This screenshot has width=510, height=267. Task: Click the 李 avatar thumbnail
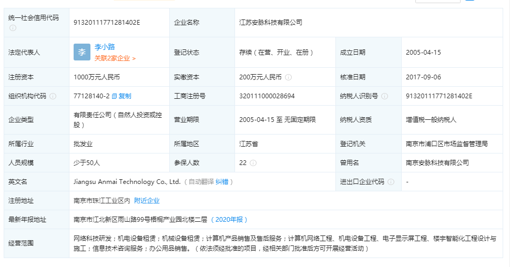(x=82, y=52)
